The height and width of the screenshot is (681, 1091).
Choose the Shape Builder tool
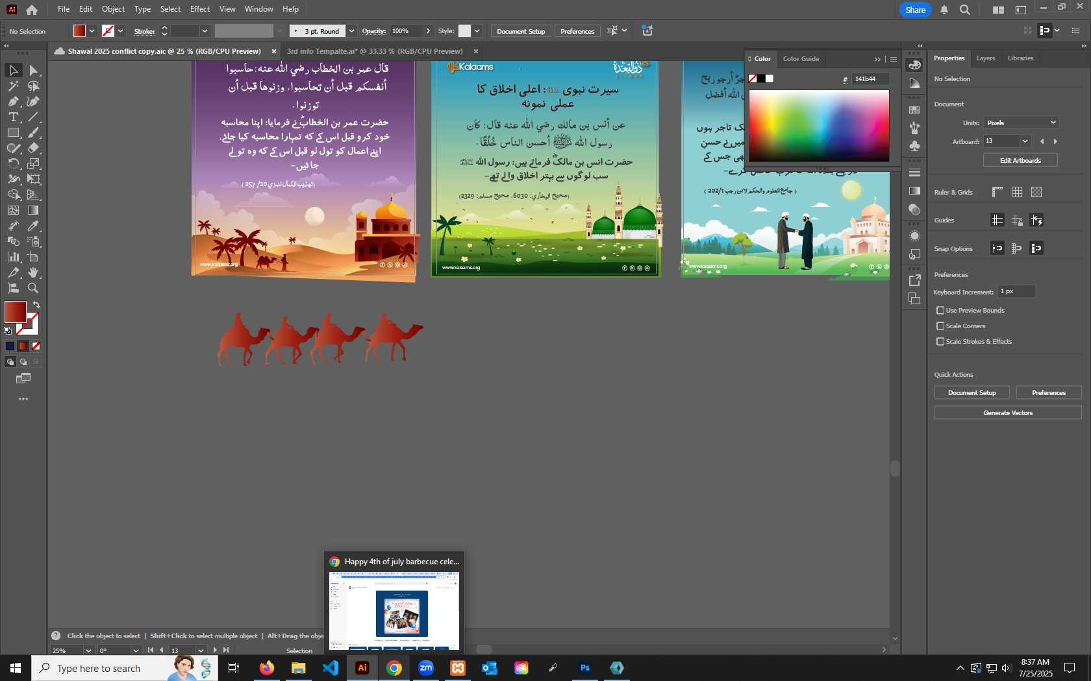[13, 195]
